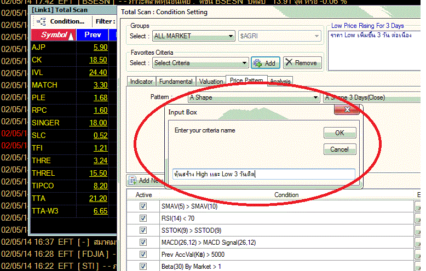The height and width of the screenshot is (271, 426).
Task: Select the SLC symbol
Action: (38, 135)
